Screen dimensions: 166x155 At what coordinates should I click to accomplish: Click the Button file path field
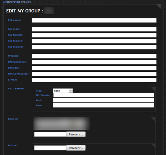click(x=50, y=148)
